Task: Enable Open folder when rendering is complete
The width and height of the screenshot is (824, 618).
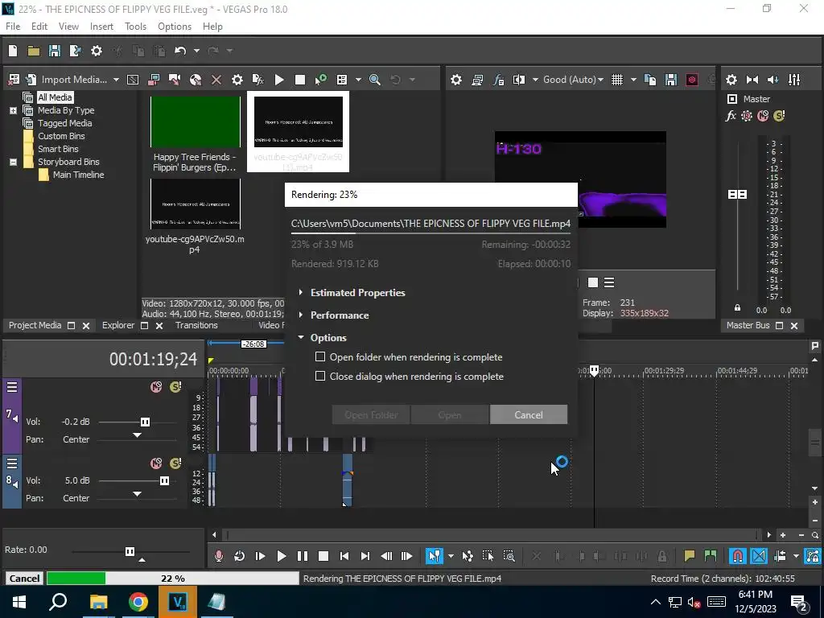Action: pos(320,356)
